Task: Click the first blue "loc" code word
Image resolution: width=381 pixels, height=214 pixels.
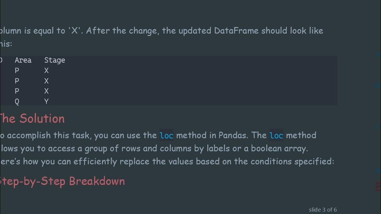Action: coord(166,136)
